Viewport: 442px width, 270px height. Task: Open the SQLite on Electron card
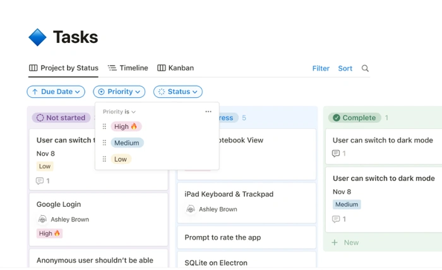pos(246,261)
